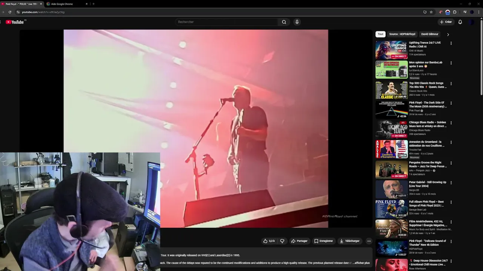Open options for Full Album Pink Floyd video
483x271 pixels.
click(451, 202)
